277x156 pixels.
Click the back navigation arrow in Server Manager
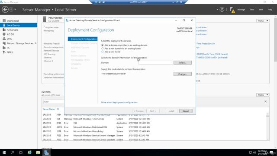tap(5, 10)
